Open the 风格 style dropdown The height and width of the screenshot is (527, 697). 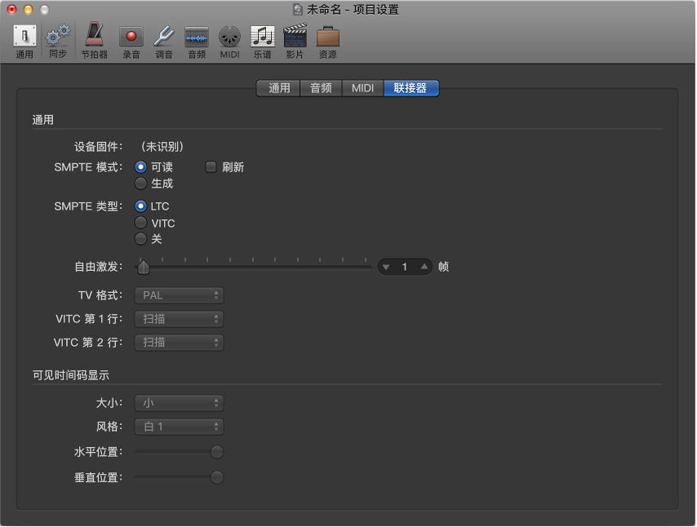tap(180, 427)
